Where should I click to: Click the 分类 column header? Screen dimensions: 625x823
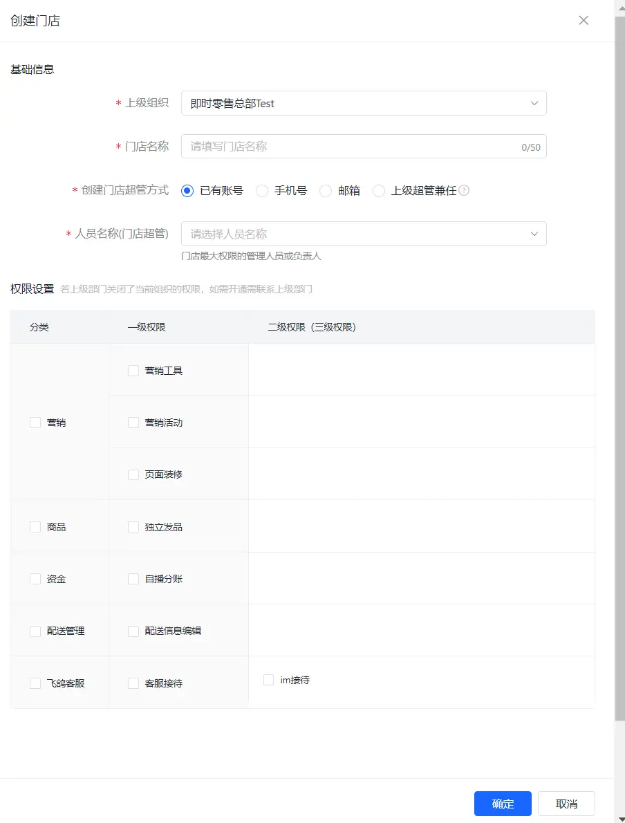tap(39, 327)
